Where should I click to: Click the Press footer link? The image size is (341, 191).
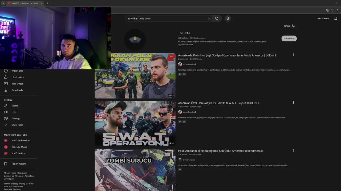13,173
